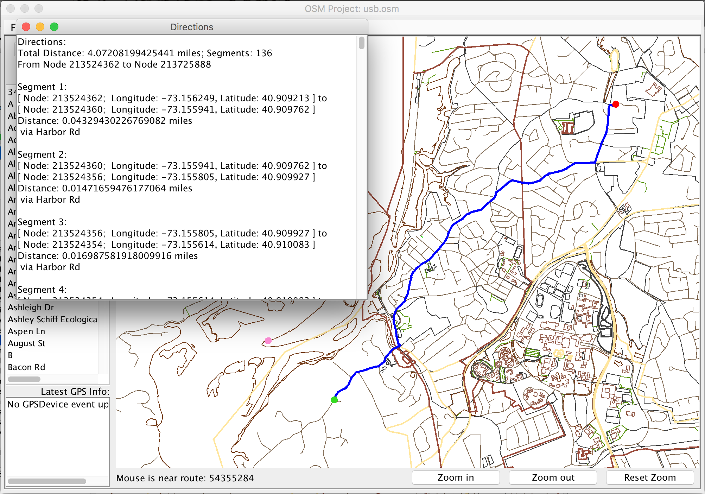The height and width of the screenshot is (494, 705).
Task: Click the Directions window vertical scrollbar thumb
Action: tap(362, 43)
